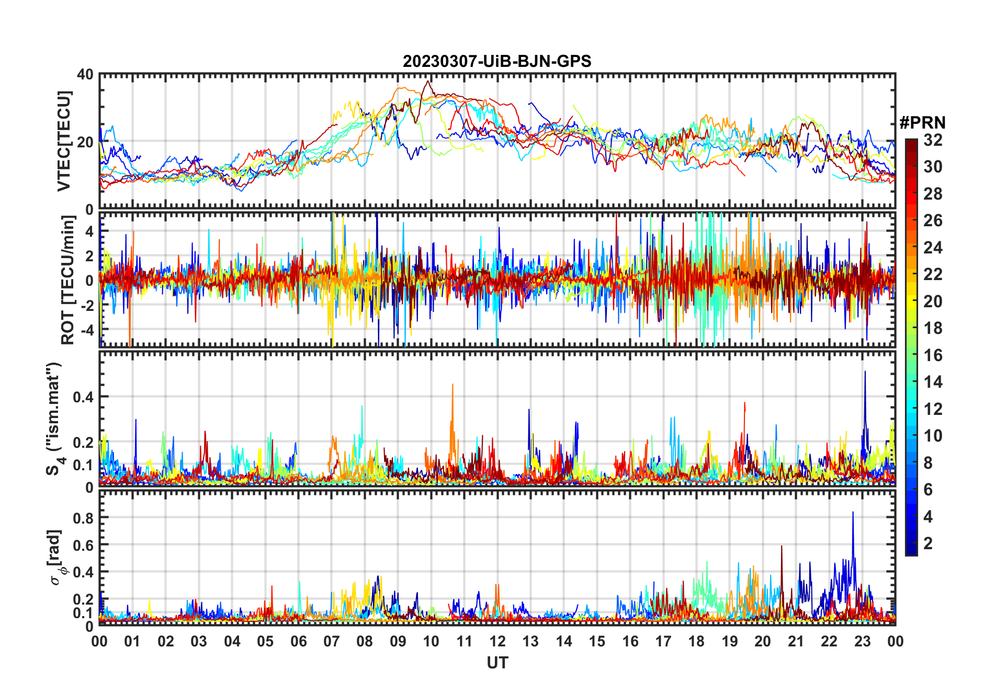Click colorbar tick label "6"
Viewport: 995px width, 695px height.
point(928,490)
